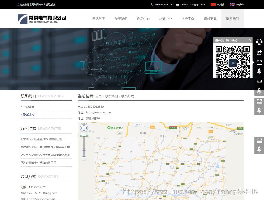Screen dimensions: 264x200
Task: Open the 新闻中心 menu item
Action: (x=166, y=18)
